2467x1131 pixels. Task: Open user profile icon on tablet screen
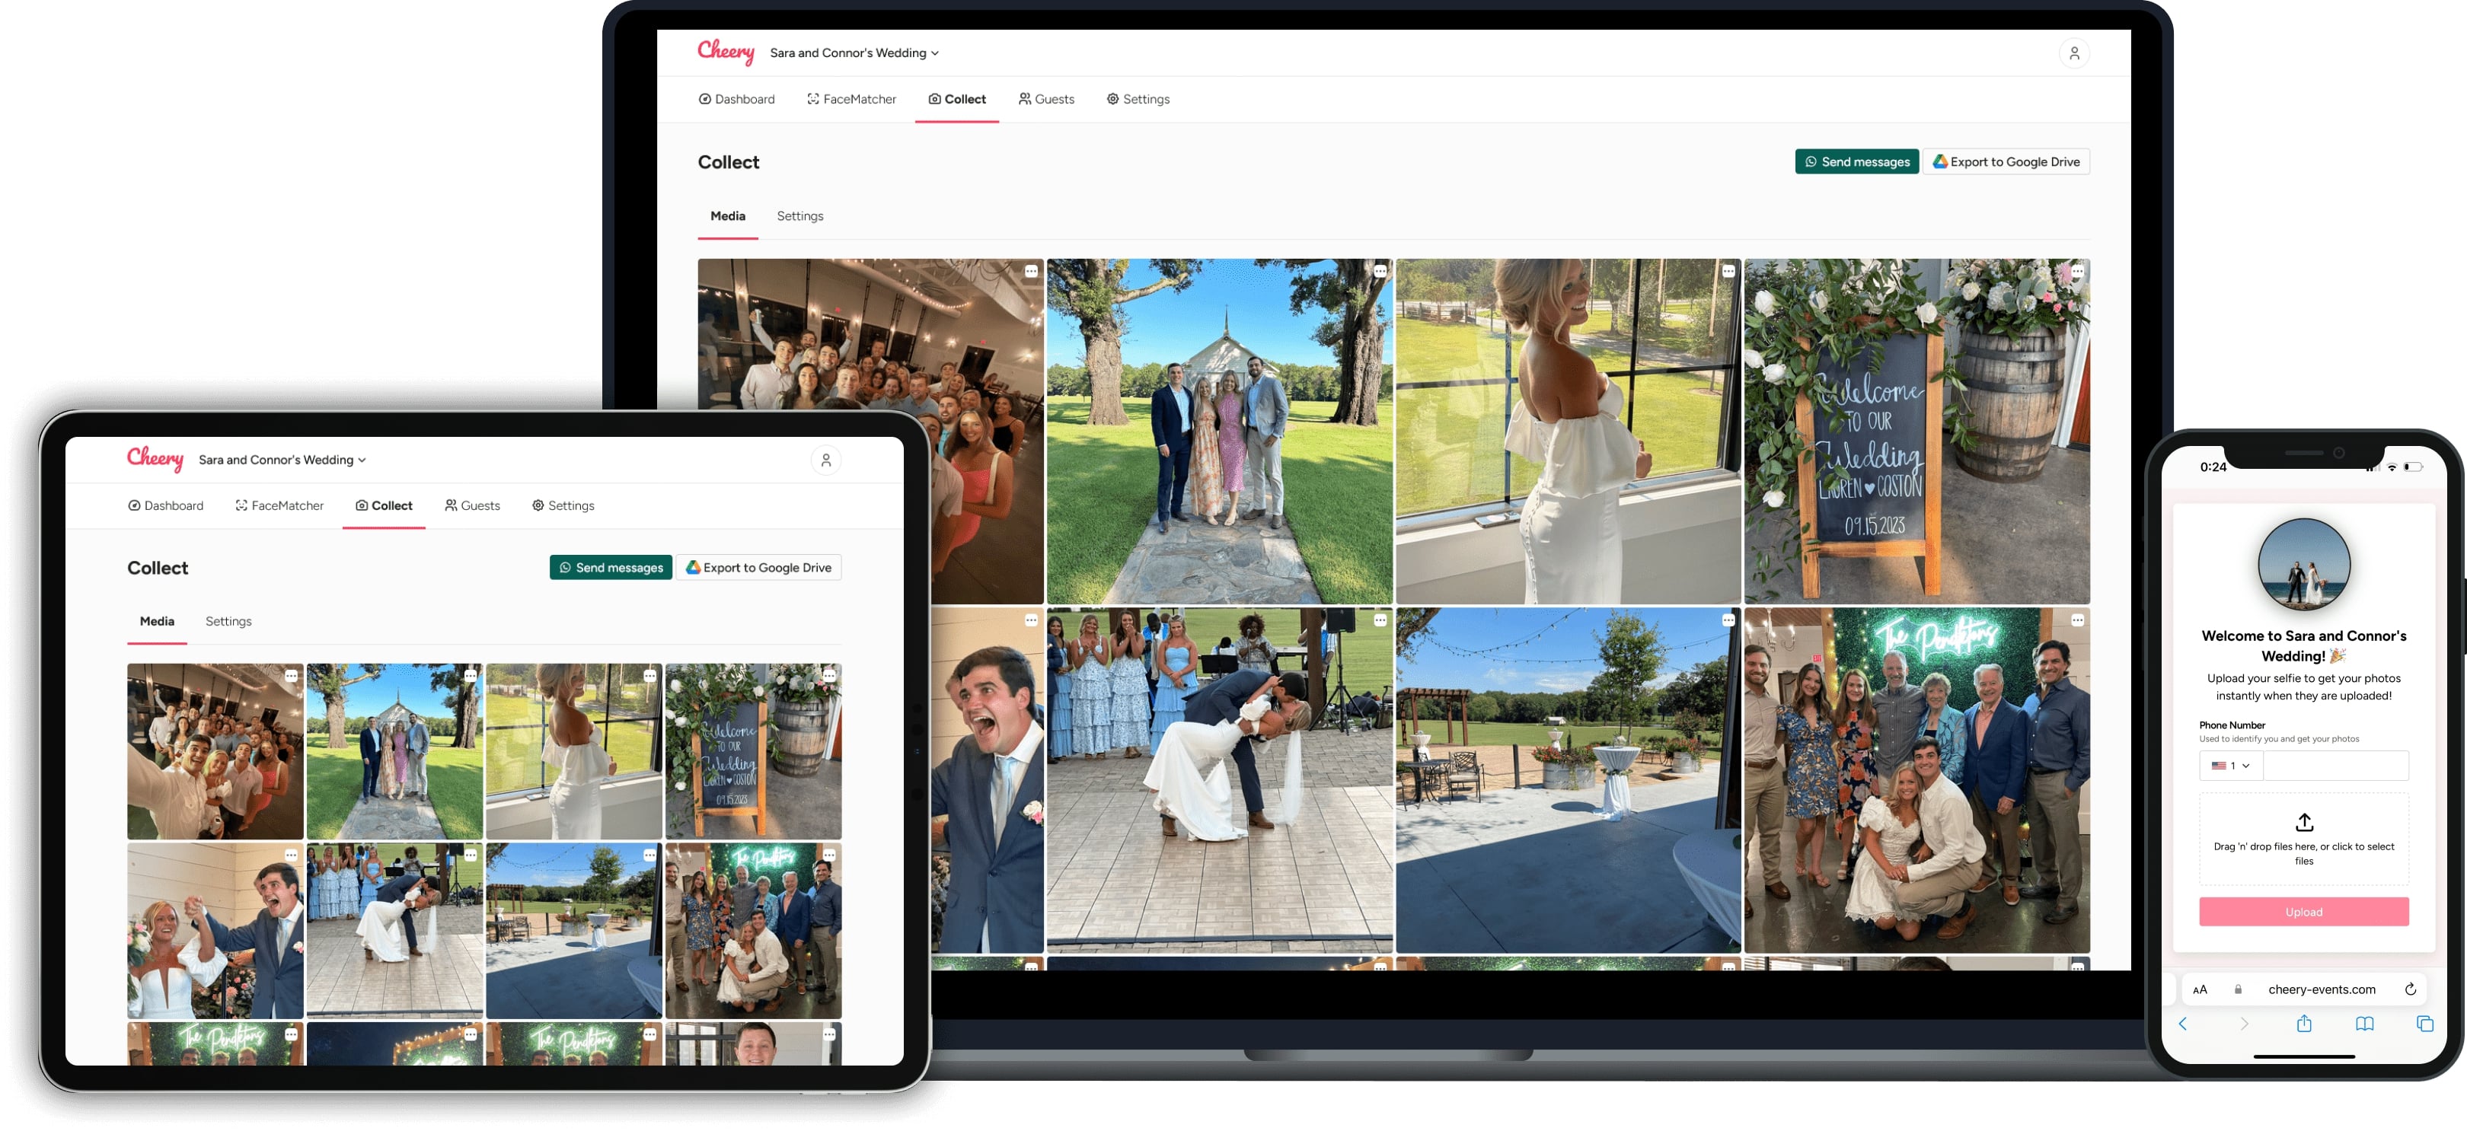point(825,460)
